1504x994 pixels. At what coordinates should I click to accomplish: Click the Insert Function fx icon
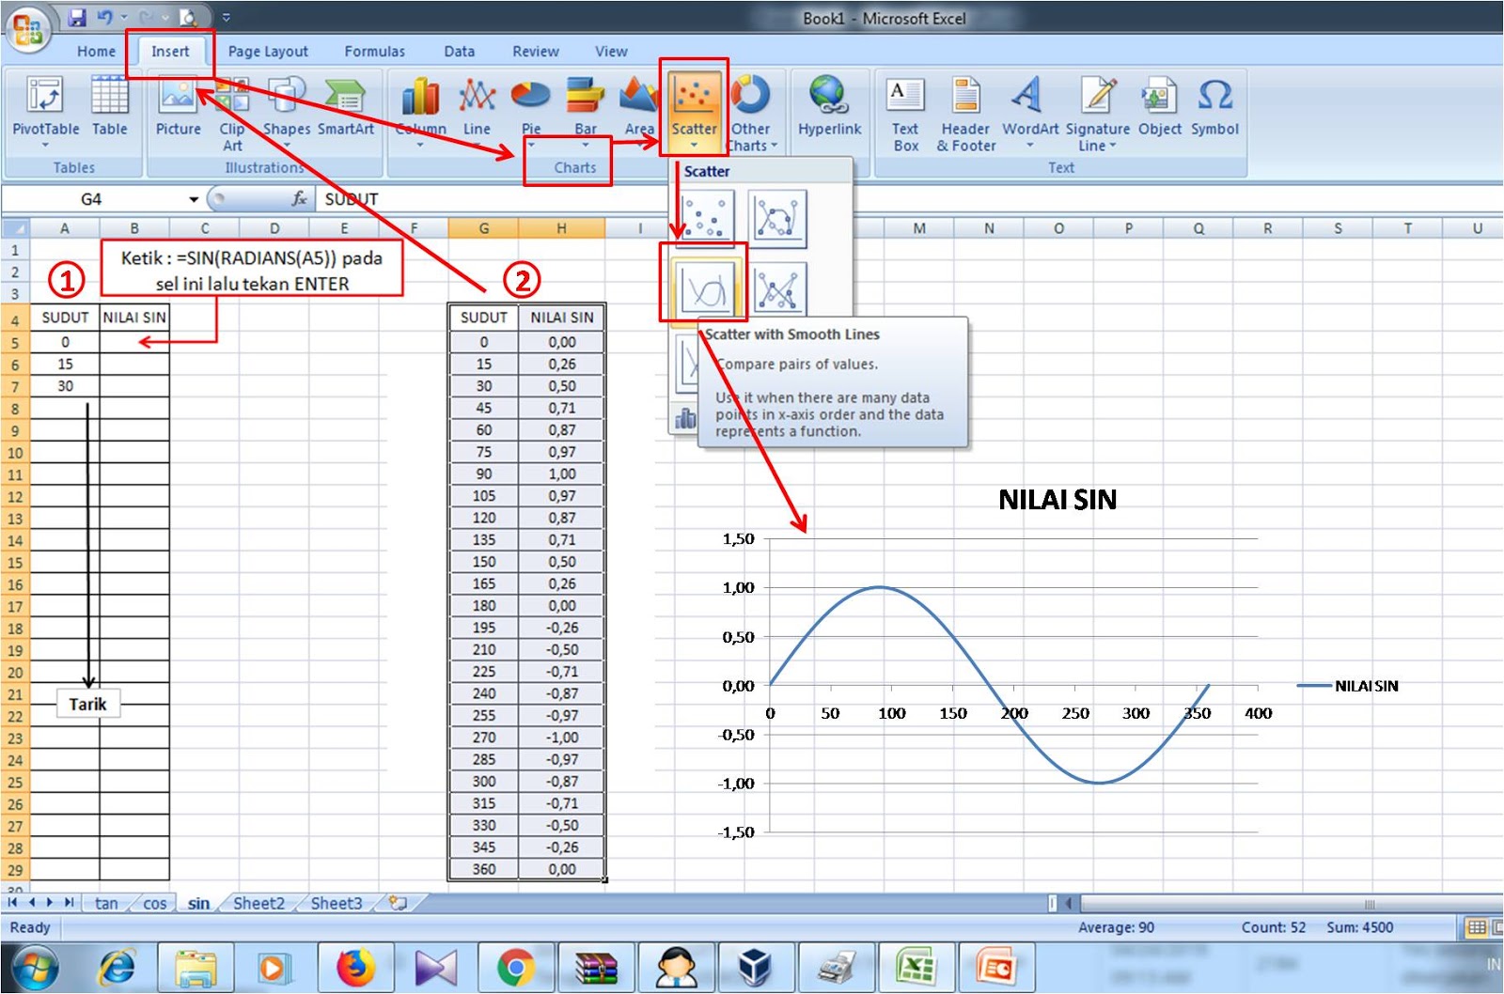tap(299, 198)
